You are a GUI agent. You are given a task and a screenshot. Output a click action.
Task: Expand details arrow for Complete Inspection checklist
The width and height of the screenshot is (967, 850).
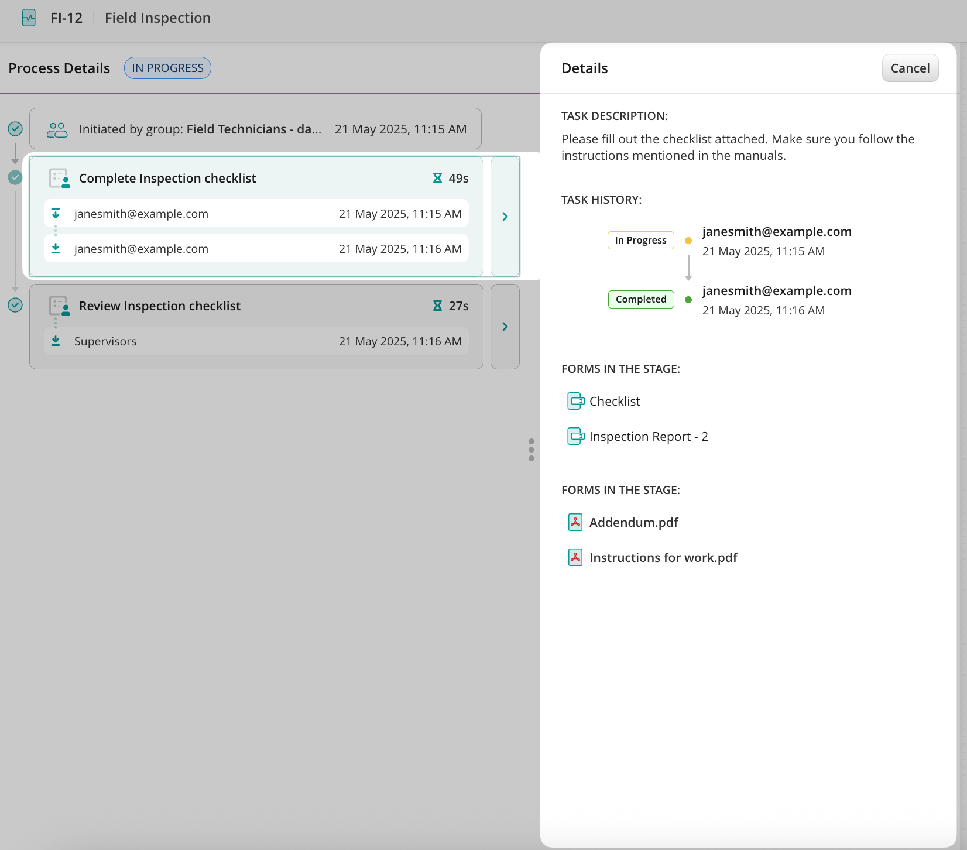(x=505, y=217)
